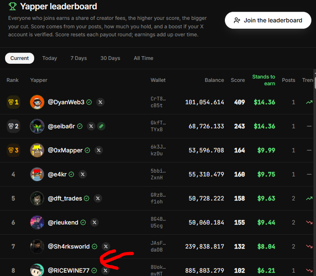Open the @RICEWINE77 avatar thumbnail
Screen dimensions: 316x276
point(37,270)
